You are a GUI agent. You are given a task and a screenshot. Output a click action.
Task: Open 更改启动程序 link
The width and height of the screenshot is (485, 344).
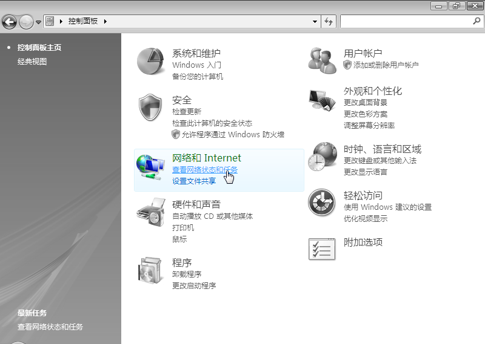[x=194, y=286]
